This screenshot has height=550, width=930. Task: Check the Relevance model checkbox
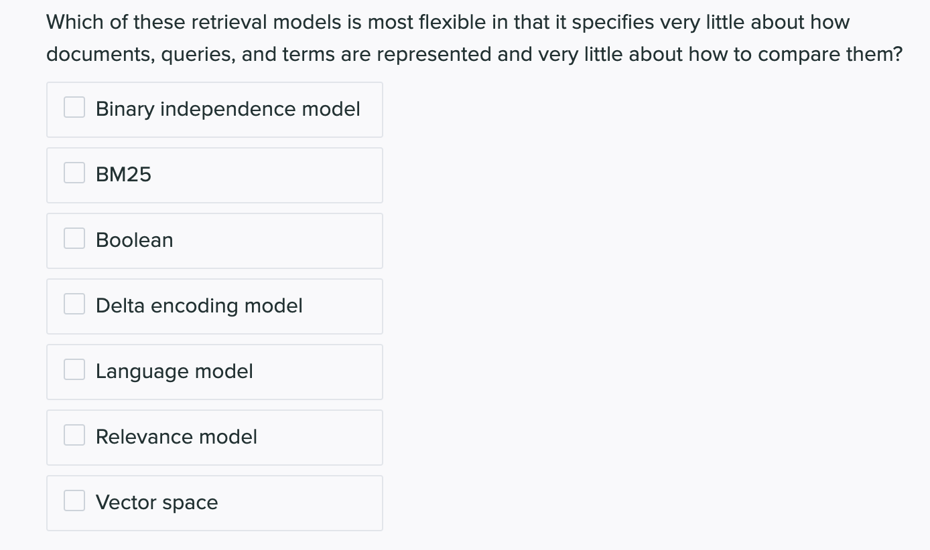coord(74,434)
